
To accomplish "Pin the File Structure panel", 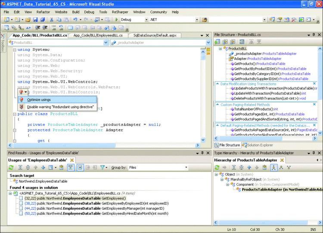I will pyautogui.click(x=314, y=35).
